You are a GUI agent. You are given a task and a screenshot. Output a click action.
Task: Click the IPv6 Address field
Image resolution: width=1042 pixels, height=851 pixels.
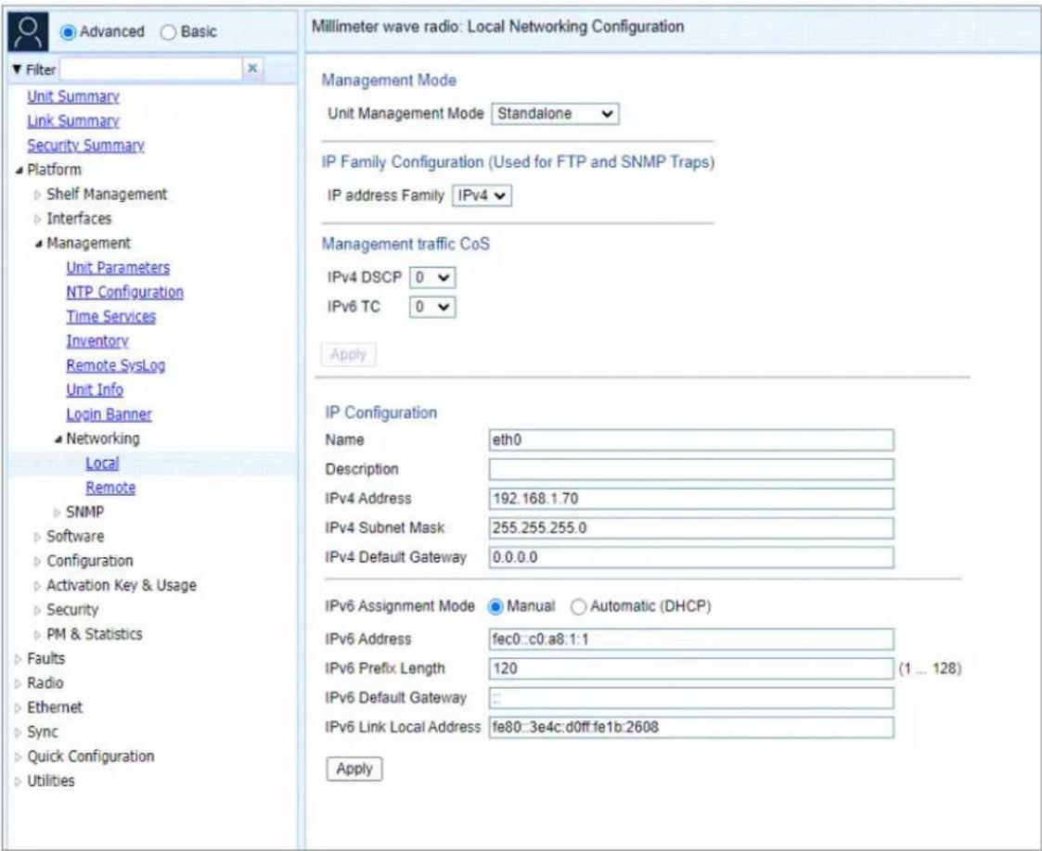pyautogui.click(x=691, y=640)
